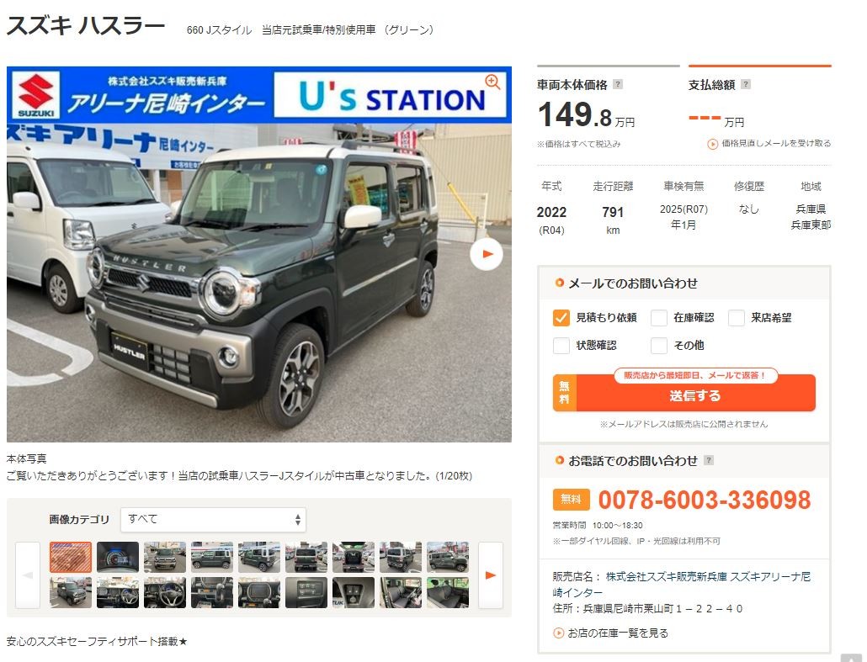The image size is (867, 662).
Task: Click the magnifier zoom icon on main photo
Action: coord(492,82)
